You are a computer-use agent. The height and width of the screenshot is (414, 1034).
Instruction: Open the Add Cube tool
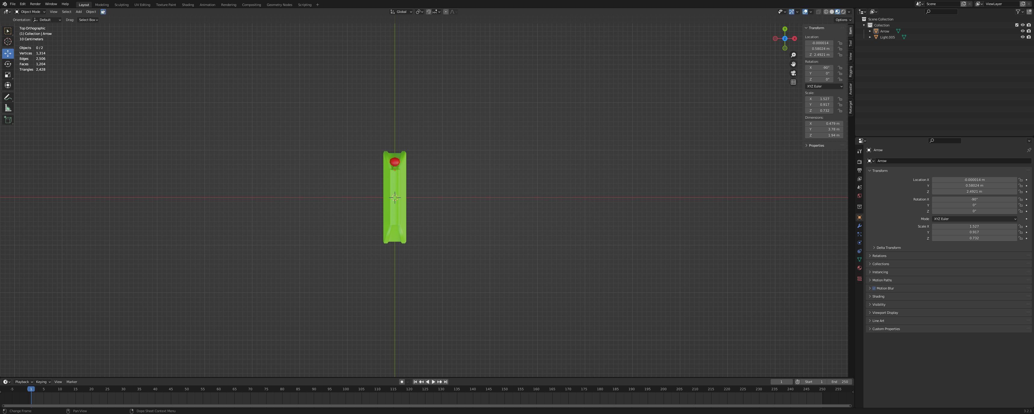click(8, 120)
